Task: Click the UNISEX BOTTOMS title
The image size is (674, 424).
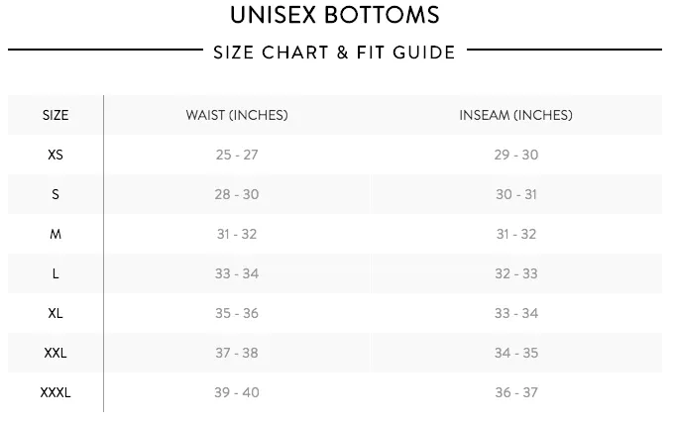Action: point(335,15)
